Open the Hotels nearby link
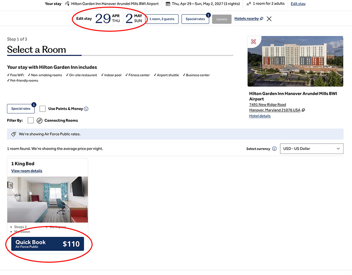The height and width of the screenshot is (275, 352). pyautogui.click(x=246, y=19)
